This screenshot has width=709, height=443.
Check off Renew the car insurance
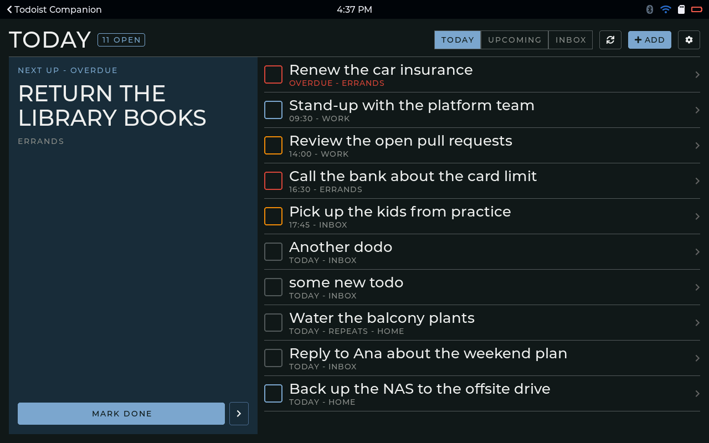pos(273,75)
